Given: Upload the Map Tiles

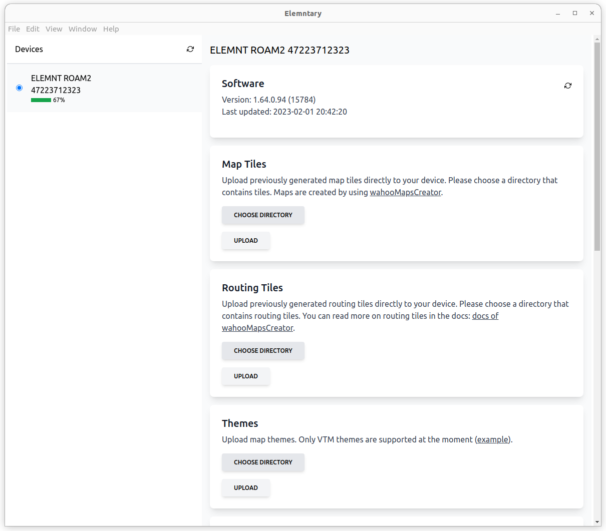Looking at the screenshot, I should (245, 241).
